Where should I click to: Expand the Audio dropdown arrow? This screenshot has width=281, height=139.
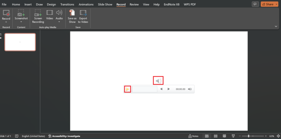pos(59,22)
